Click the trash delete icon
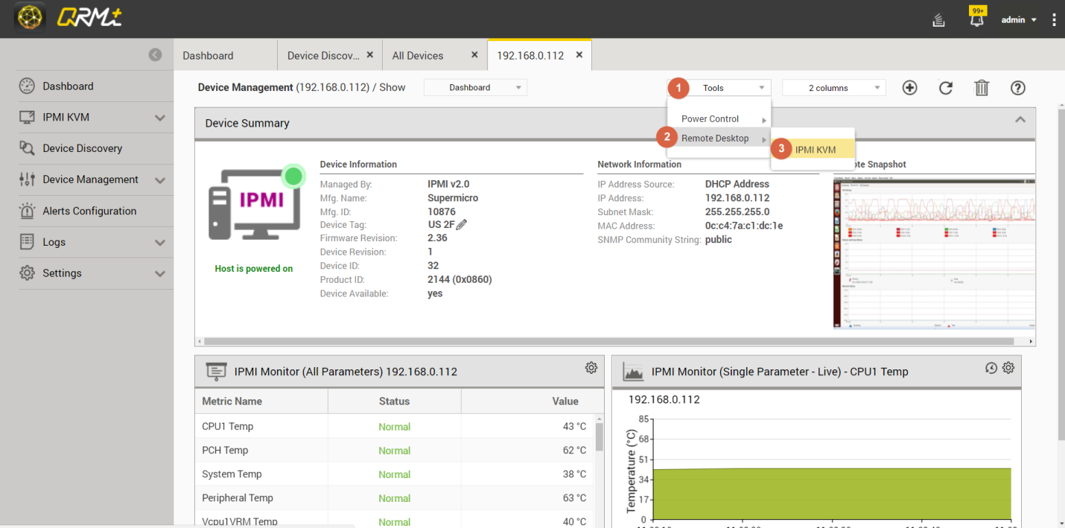The width and height of the screenshot is (1065, 528). (982, 88)
